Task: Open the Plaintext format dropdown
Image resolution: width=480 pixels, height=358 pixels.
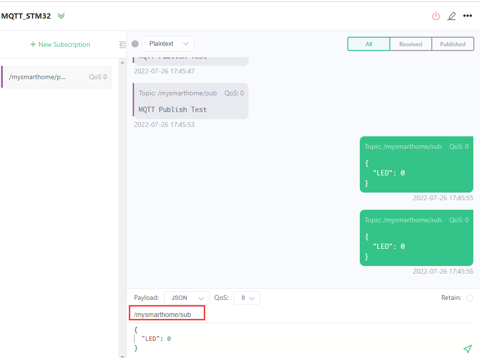Action: [x=168, y=44]
